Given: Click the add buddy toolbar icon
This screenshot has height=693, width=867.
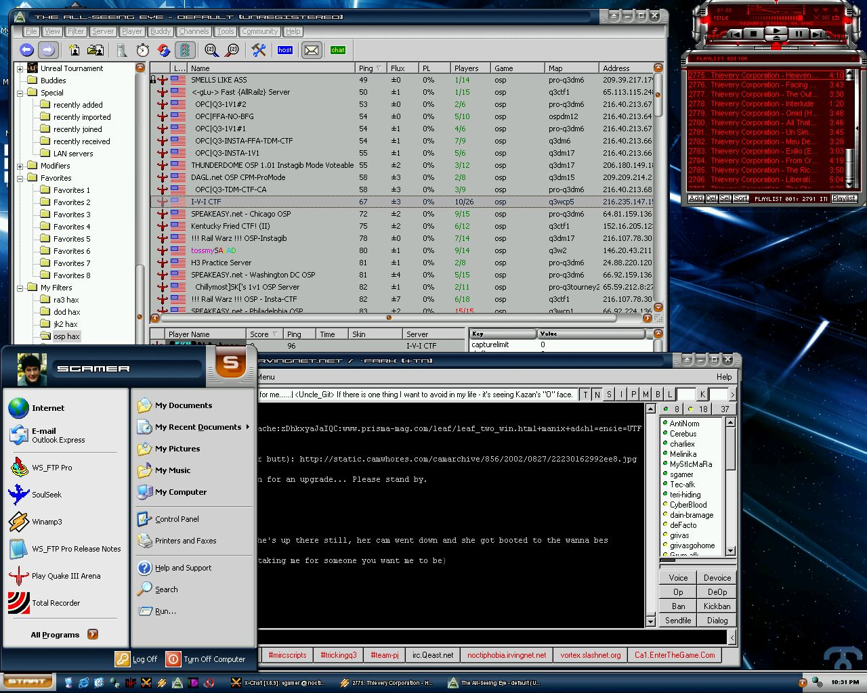Looking at the screenshot, I should 75,49.
